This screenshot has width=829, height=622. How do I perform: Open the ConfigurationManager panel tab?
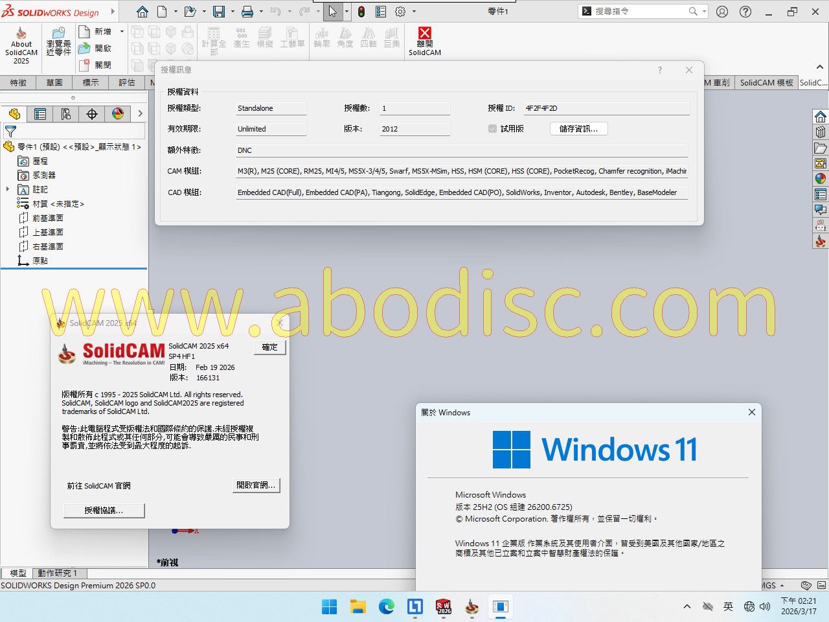point(66,114)
